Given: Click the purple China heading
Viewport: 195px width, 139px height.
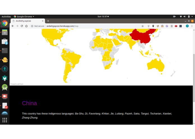Looking at the screenshot, I should (29, 103).
